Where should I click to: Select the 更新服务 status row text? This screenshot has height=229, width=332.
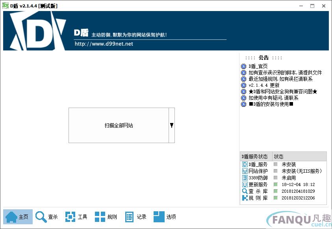click(x=258, y=184)
